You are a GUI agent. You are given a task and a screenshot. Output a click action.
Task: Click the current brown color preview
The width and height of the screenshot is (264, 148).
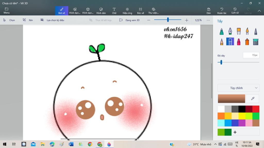click(232, 98)
